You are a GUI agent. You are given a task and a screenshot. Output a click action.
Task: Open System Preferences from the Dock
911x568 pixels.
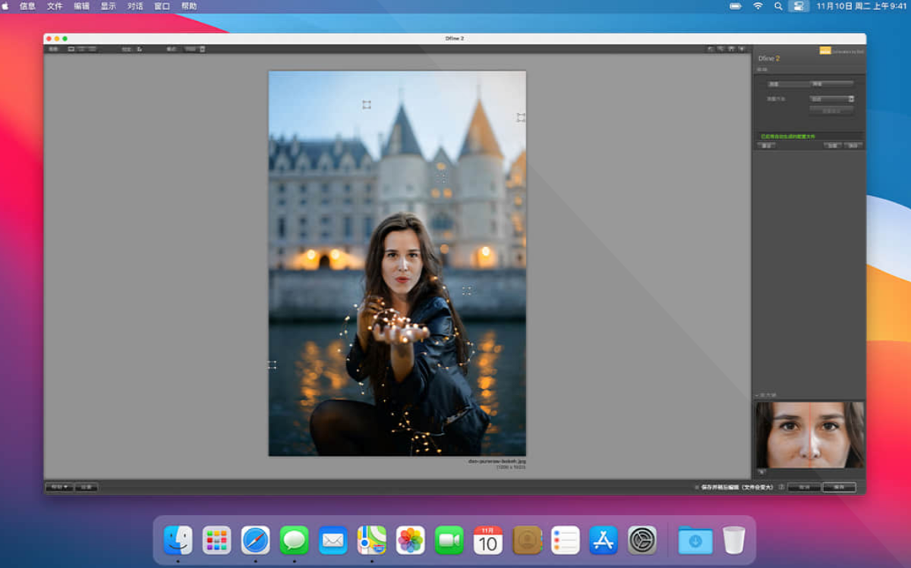point(642,540)
